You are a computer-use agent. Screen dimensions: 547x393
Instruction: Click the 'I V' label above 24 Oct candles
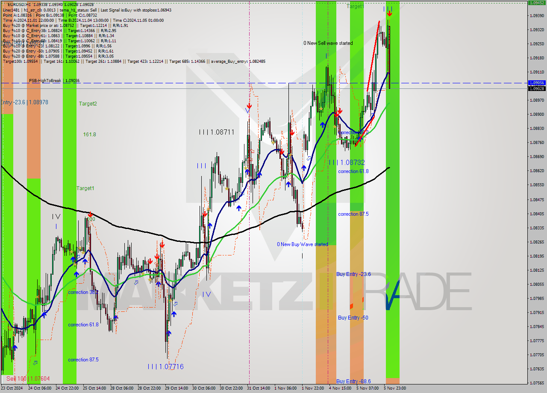tap(56, 217)
